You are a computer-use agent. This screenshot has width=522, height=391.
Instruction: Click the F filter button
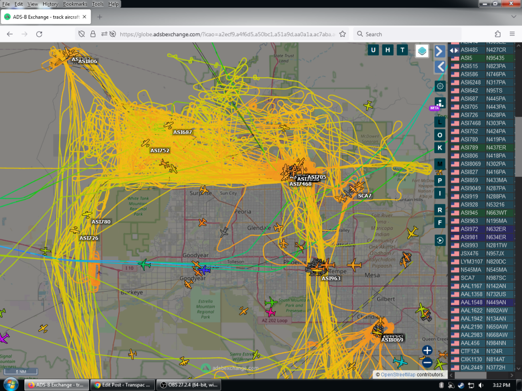click(440, 223)
